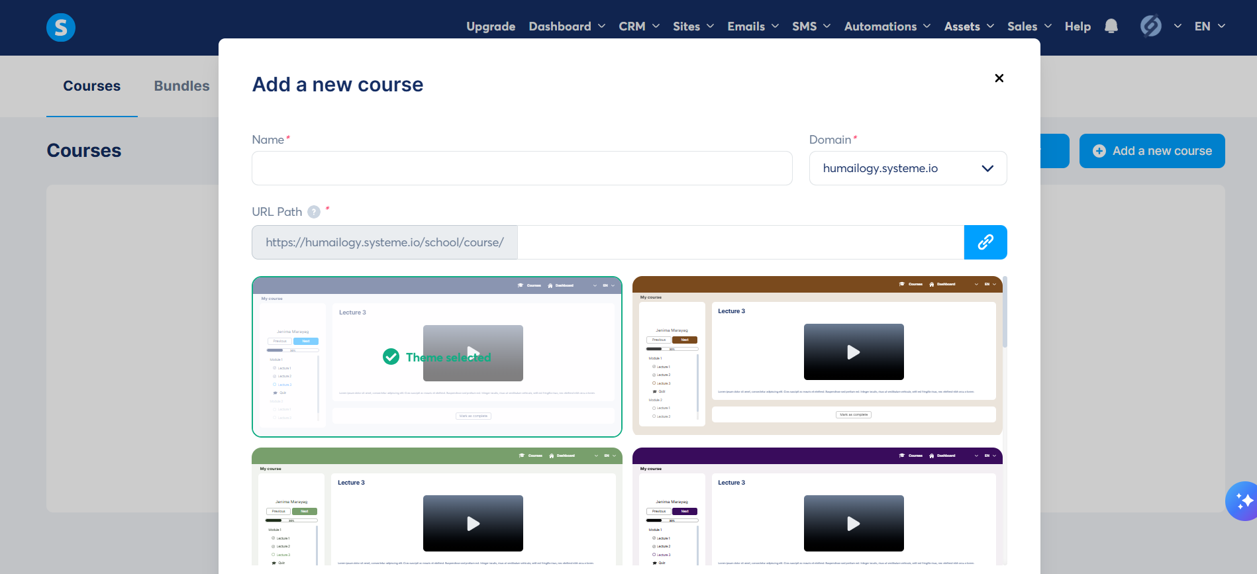The height and width of the screenshot is (574, 1257).
Task: Click the Add a new course button
Action: [x=1152, y=151]
